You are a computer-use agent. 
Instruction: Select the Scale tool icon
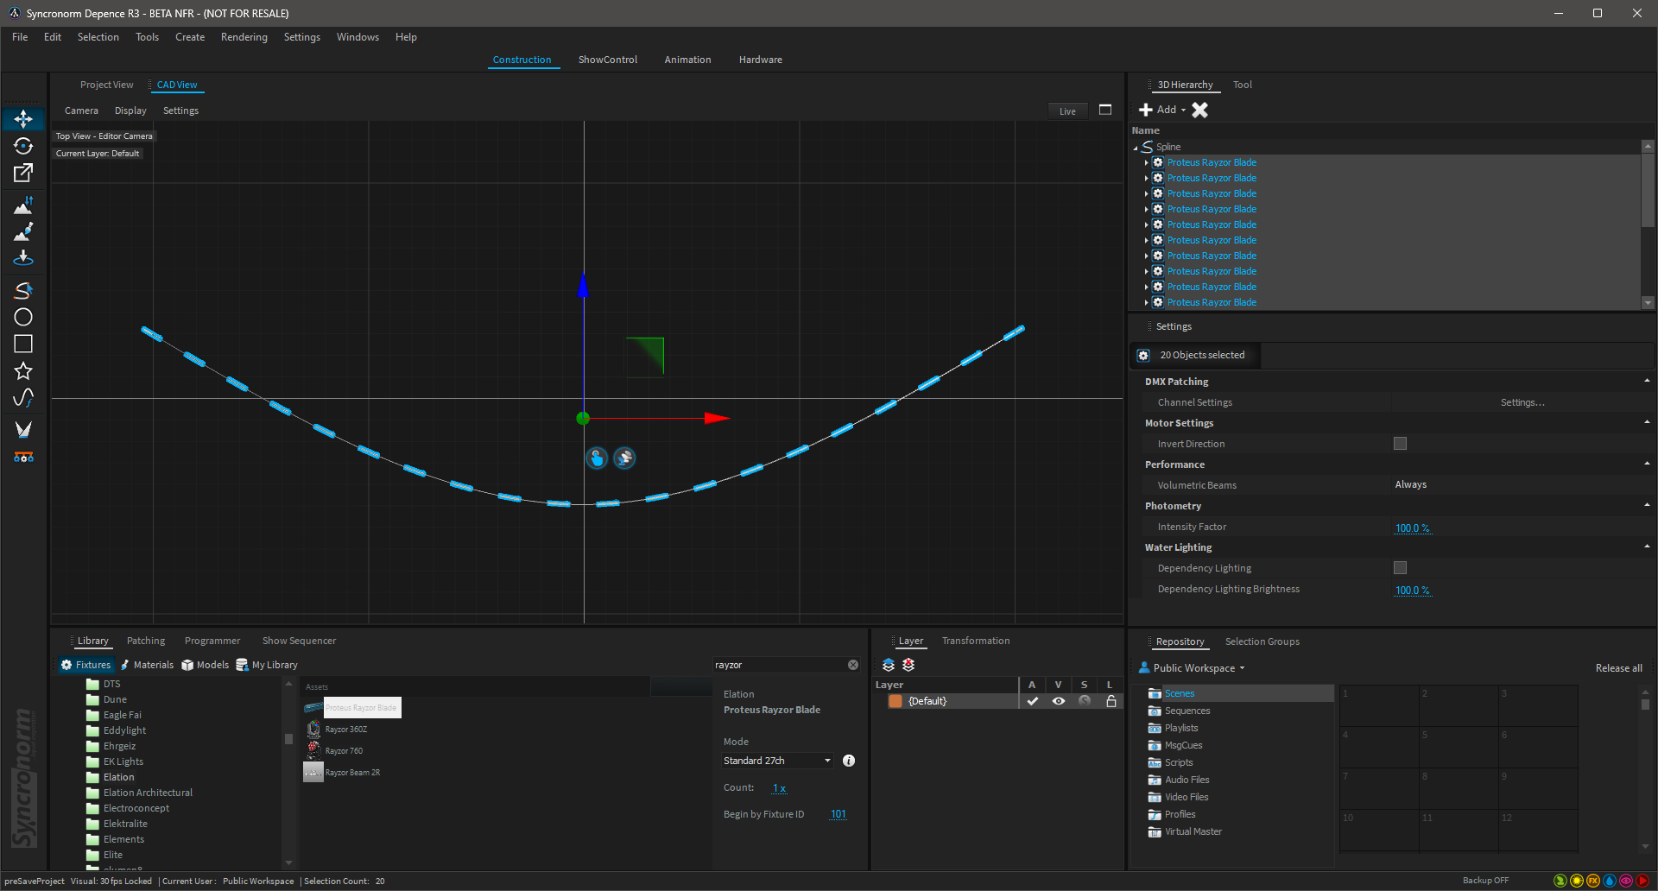[x=23, y=173]
